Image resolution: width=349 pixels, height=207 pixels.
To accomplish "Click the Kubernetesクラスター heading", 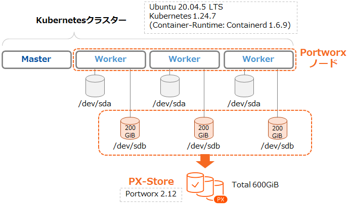I will 81,20.
